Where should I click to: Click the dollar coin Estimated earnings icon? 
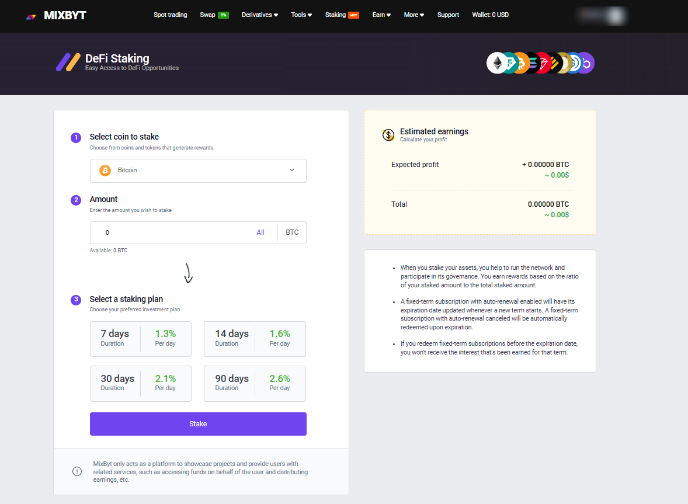388,135
